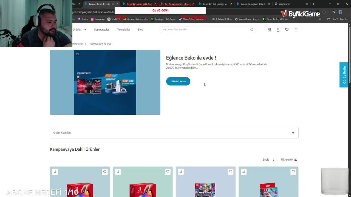Screen dimensions: 351x197
Task: Open Blog menu item
Action: tap(140, 30)
